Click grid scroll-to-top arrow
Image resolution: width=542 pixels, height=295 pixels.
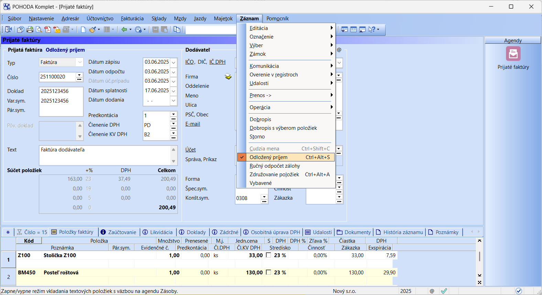coord(479,241)
